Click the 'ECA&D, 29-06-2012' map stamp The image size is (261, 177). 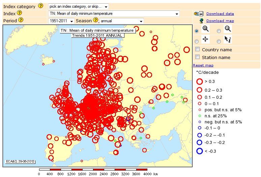(20, 161)
